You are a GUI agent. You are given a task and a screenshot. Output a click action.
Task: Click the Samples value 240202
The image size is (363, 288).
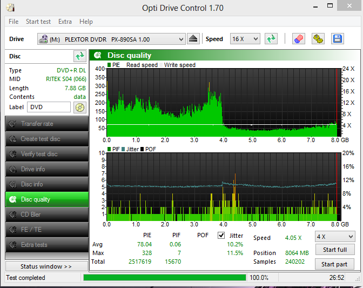(x=295, y=262)
